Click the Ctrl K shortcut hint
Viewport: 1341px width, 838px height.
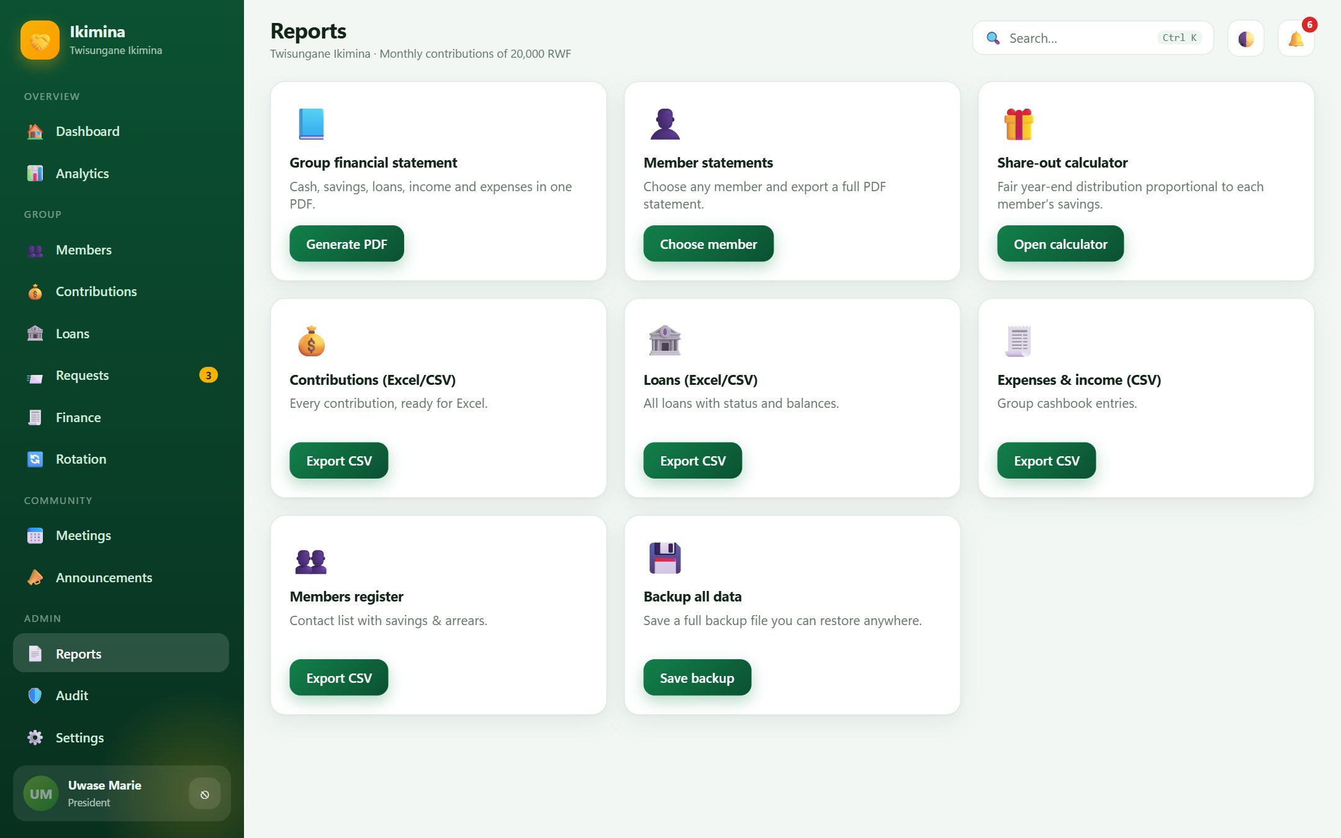(1180, 38)
